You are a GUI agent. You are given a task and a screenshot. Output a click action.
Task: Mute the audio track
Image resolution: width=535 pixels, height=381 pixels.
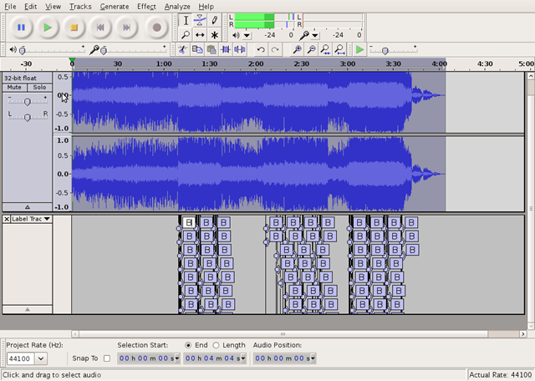point(14,88)
